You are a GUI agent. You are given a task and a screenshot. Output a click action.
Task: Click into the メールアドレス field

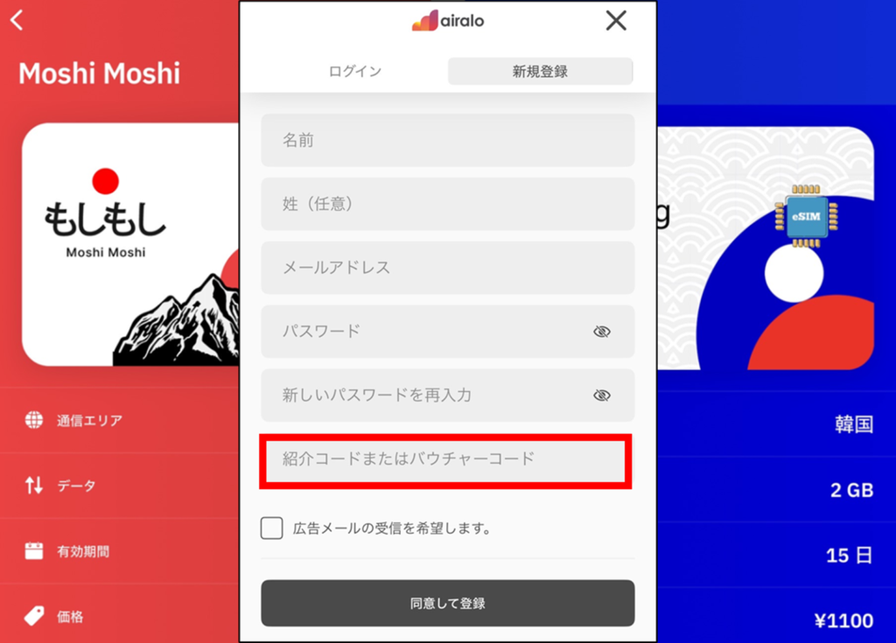pyautogui.click(x=448, y=268)
